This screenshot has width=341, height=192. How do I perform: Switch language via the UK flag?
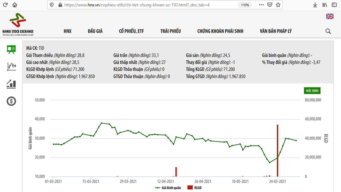pos(330,16)
